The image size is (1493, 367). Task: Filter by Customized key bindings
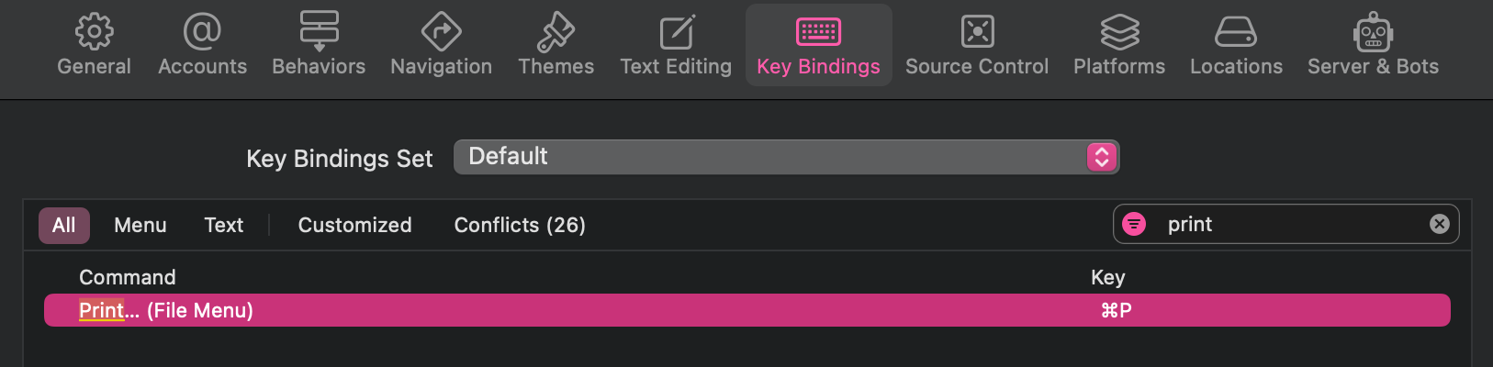pos(354,226)
